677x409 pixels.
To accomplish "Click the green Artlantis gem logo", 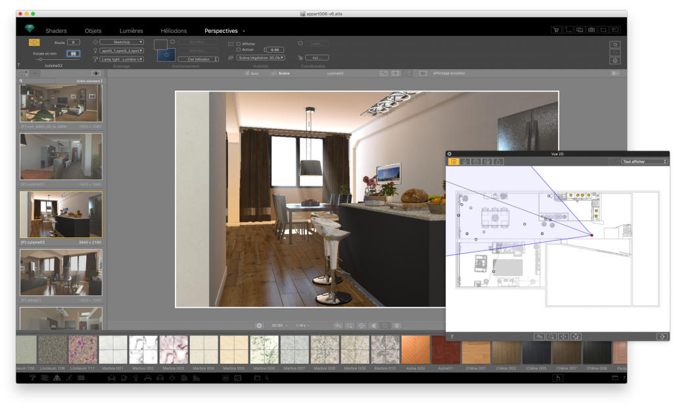I will coord(29,29).
